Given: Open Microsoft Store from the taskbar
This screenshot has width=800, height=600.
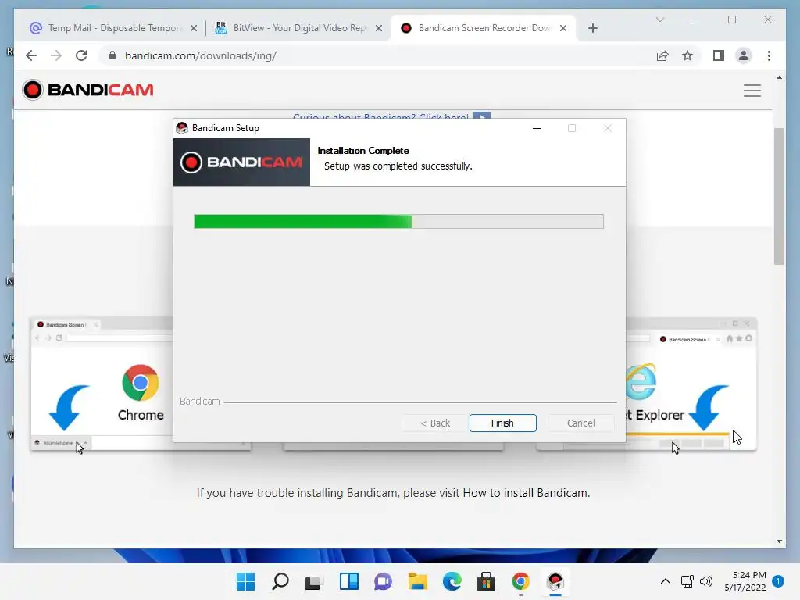Looking at the screenshot, I should click(x=486, y=581).
